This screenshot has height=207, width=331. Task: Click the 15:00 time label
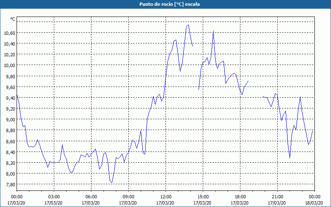[203, 197]
